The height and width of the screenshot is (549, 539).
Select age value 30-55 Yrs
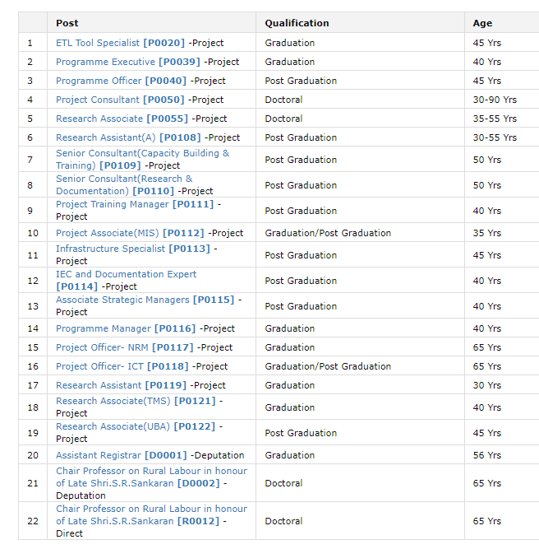[495, 137]
